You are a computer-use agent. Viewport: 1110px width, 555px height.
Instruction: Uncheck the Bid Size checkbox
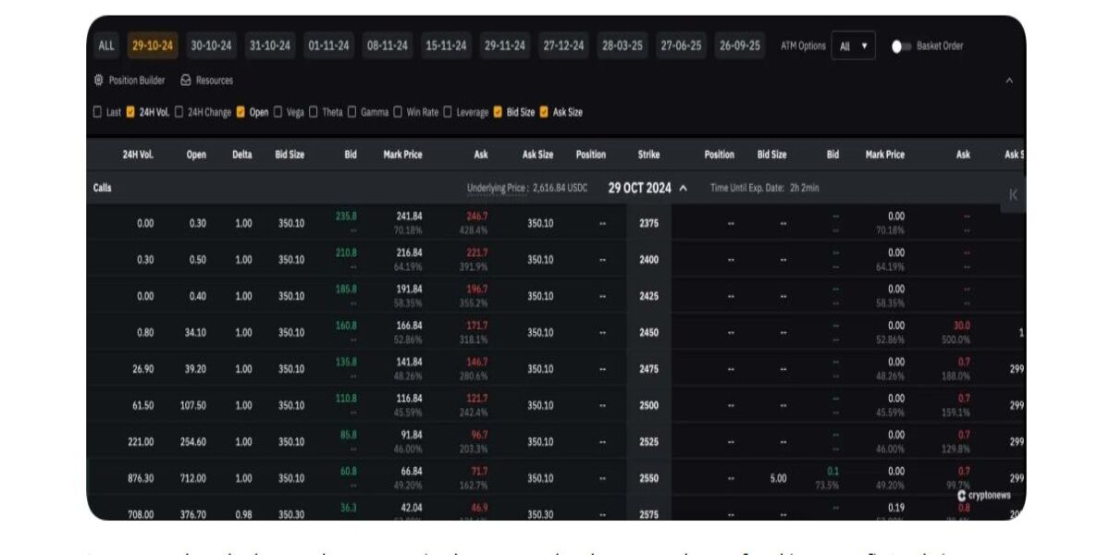(498, 112)
